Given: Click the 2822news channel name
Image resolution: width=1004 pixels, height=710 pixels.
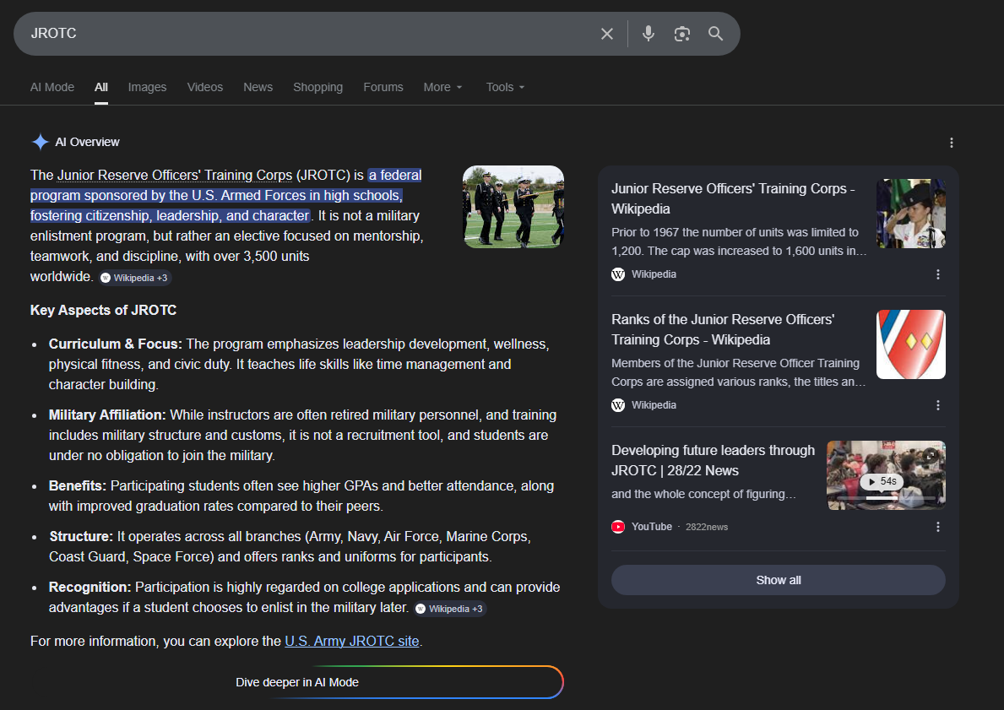Looking at the screenshot, I should pyautogui.click(x=706, y=527).
